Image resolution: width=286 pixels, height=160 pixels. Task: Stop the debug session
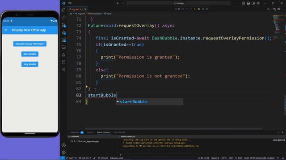pyautogui.click(x=203, y=9)
